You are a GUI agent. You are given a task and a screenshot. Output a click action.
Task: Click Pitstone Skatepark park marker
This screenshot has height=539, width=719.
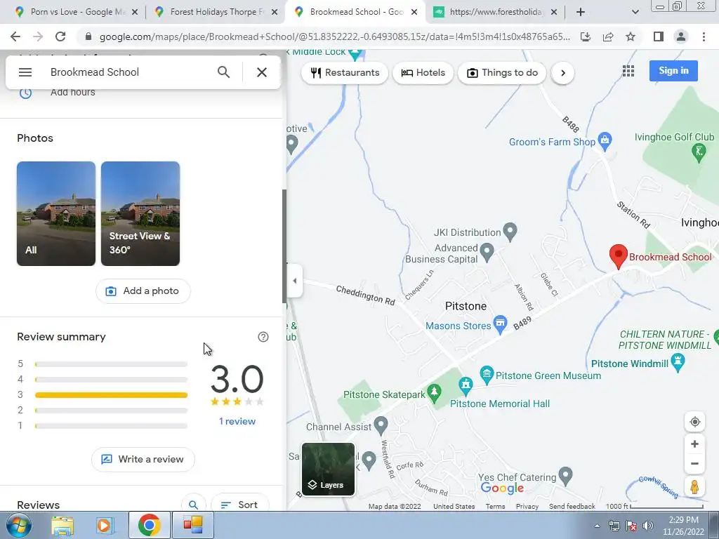pyautogui.click(x=434, y=392)
